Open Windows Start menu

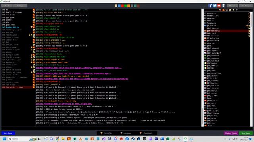point(4,139)
